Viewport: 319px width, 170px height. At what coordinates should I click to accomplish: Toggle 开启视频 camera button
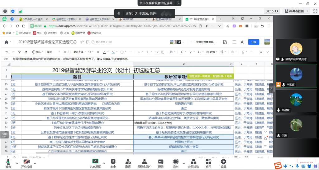26,162
